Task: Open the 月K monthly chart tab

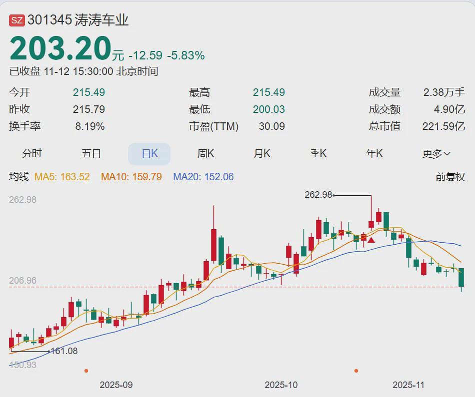Action: [261, 153]
